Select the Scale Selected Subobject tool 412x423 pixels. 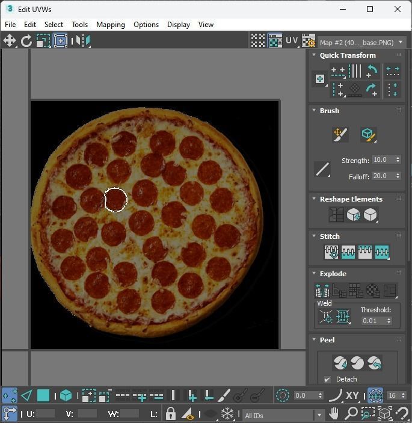pos(43,41)
